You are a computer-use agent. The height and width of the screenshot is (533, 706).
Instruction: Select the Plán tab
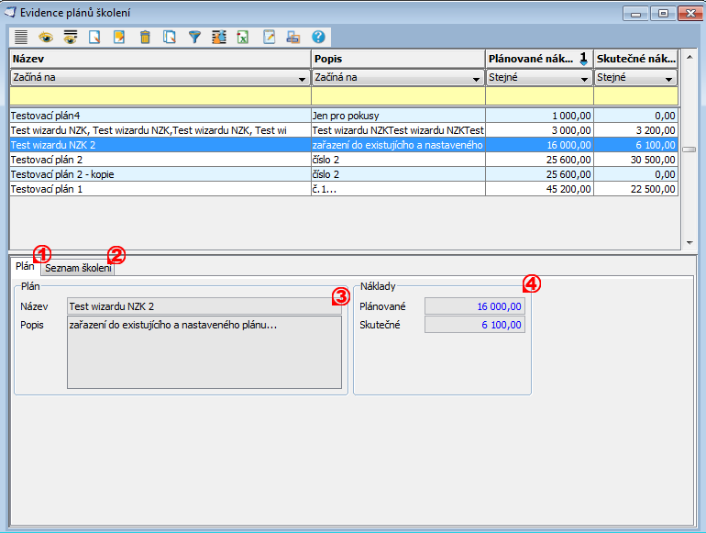pyautogui.click(x=25, y=267)
